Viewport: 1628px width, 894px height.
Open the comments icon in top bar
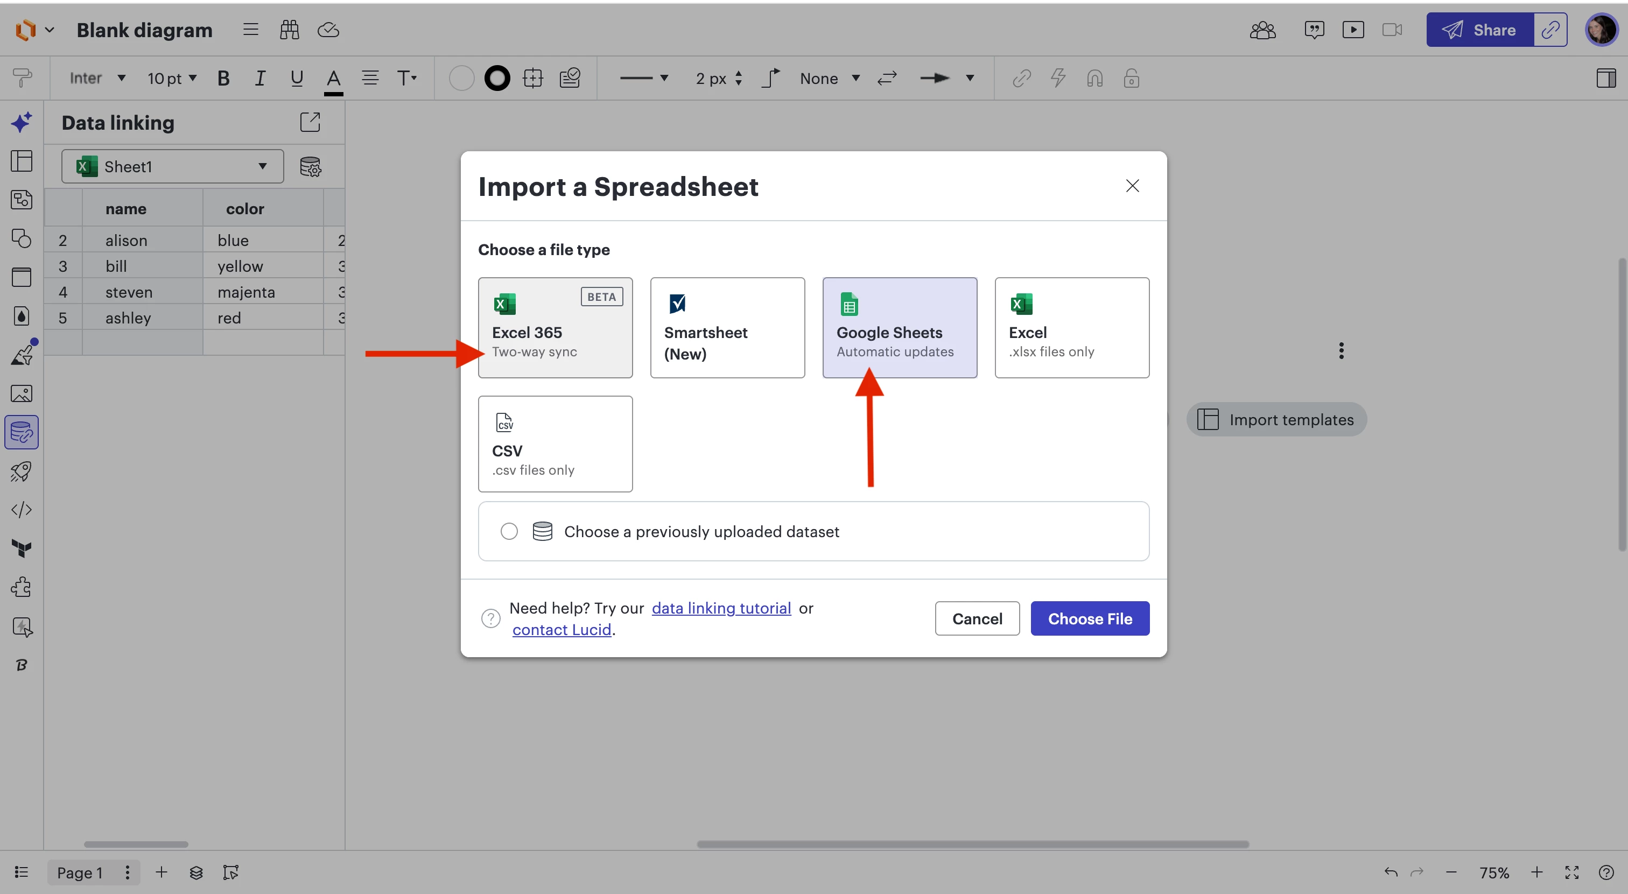pyautogui.click(x=1314, y=30)
